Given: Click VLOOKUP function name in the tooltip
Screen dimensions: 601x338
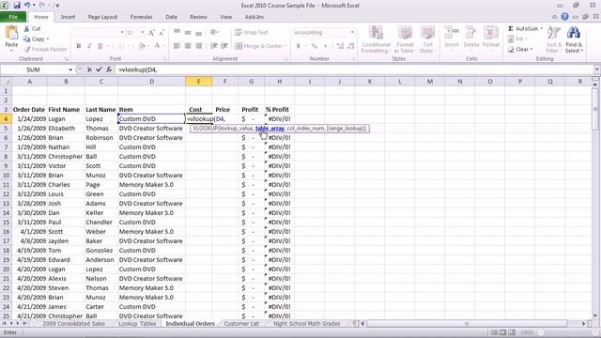Looking at the screenshot, I should pos(205,129).
